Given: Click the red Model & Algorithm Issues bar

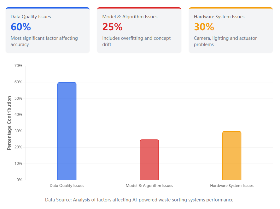Looking at the screenshot, I should click(x=149, y=160).
